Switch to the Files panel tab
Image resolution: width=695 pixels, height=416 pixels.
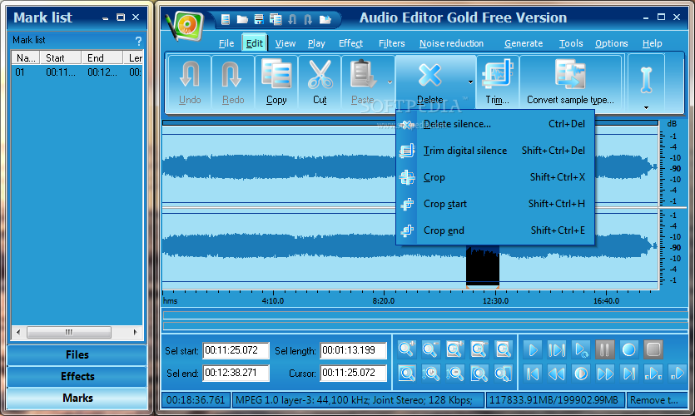coord(77,355)
